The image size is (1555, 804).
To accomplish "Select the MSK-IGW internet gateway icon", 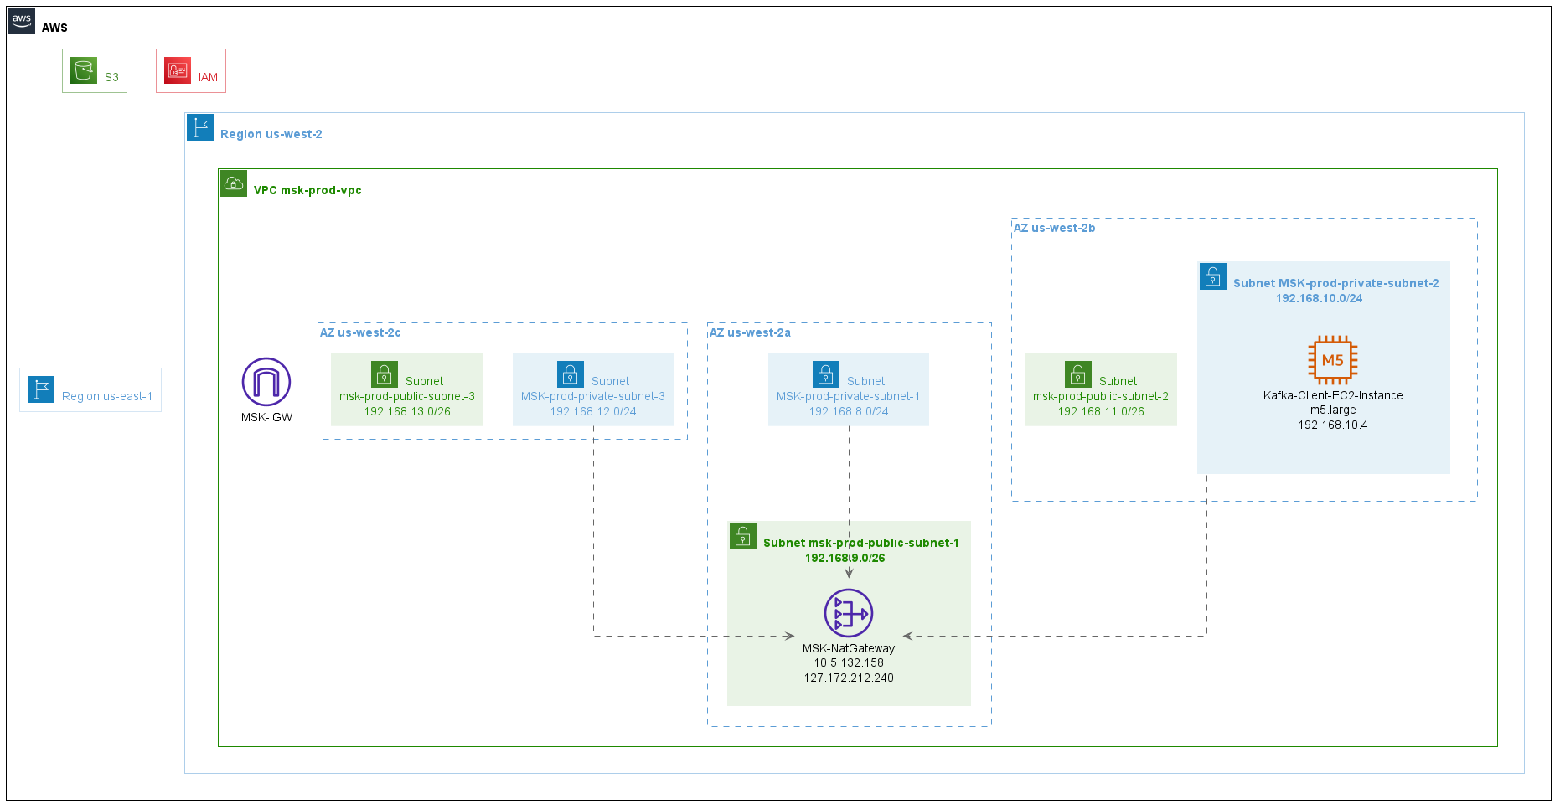I will click(266, 382).
